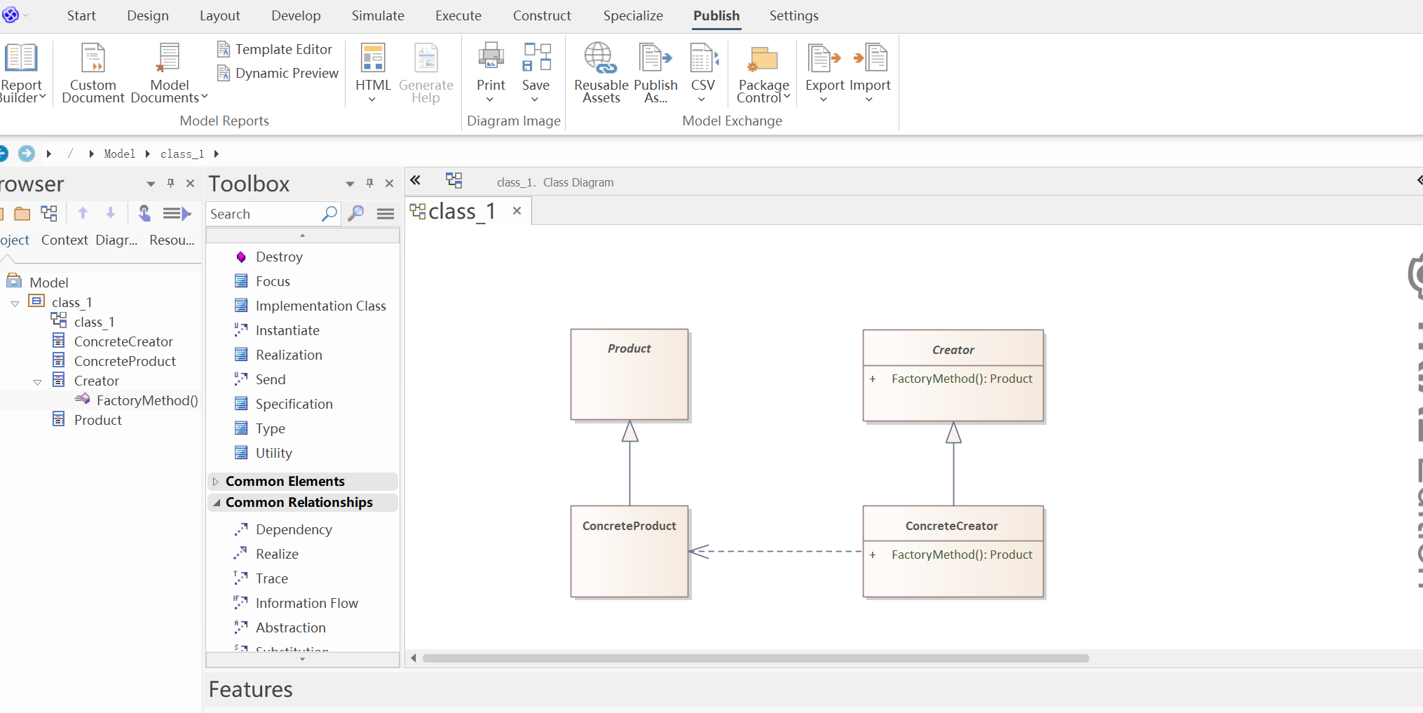Click Dynamic Preview button
The image size is (1423, 713).
click(278, 73)
